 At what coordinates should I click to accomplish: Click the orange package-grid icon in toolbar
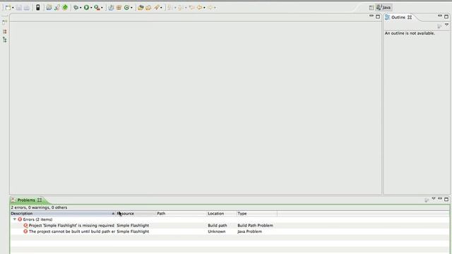[119, 8]
